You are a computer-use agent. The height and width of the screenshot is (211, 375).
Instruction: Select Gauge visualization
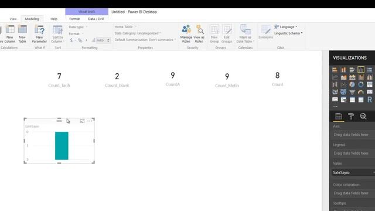click(x=361, y=92)
